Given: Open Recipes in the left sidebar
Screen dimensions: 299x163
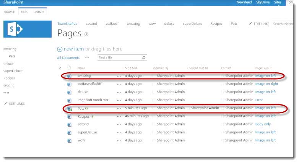Looking at the screenshot, I should click(x=9, y=78).
